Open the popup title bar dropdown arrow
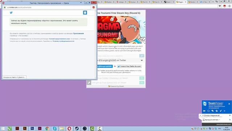 pos(81,3)
